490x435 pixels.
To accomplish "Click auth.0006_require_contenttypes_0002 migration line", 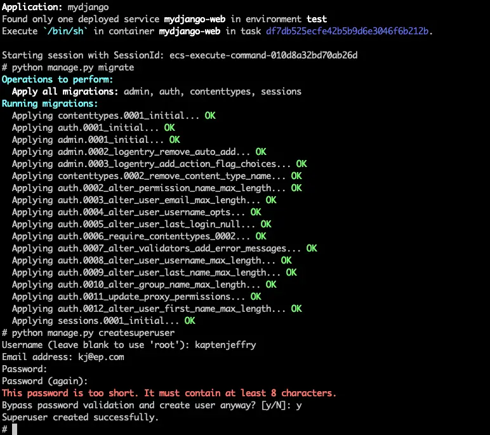I will point(139,236).
